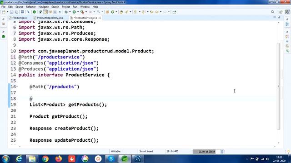Open the Run dropdown arrow
Screen dimensions: 291x163
coord(78,12)
